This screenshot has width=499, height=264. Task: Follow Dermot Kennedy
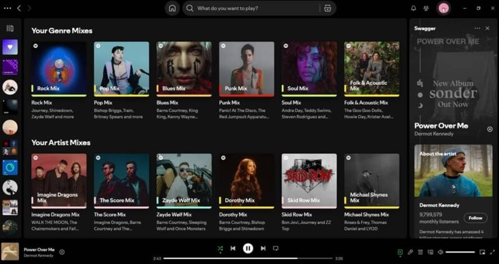click(x=475, y=218)
